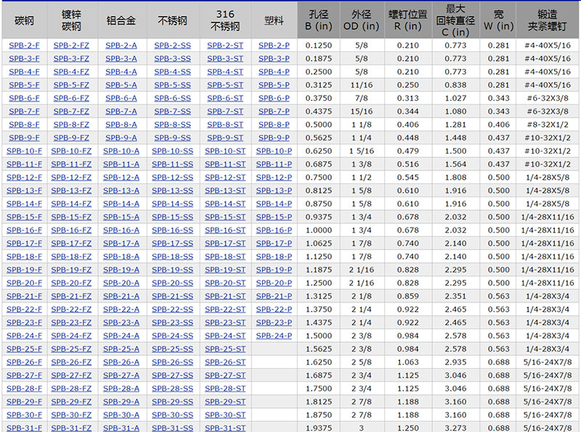Screen dimensions: 581x432
Task: Open SPB-3-P plastic part link
Action: pos(274,59)
